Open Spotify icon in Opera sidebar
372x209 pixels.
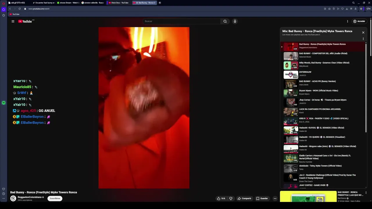coord(3,103)
